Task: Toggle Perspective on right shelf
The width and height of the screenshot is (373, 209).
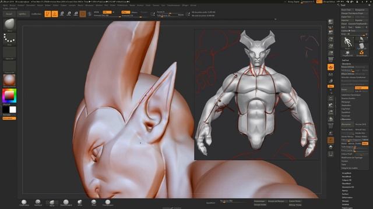Action: point(330,59)
